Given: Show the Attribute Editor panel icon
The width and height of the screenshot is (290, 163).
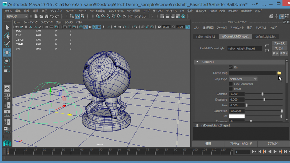Looking at the screenshot, I should tap(282, 17).
